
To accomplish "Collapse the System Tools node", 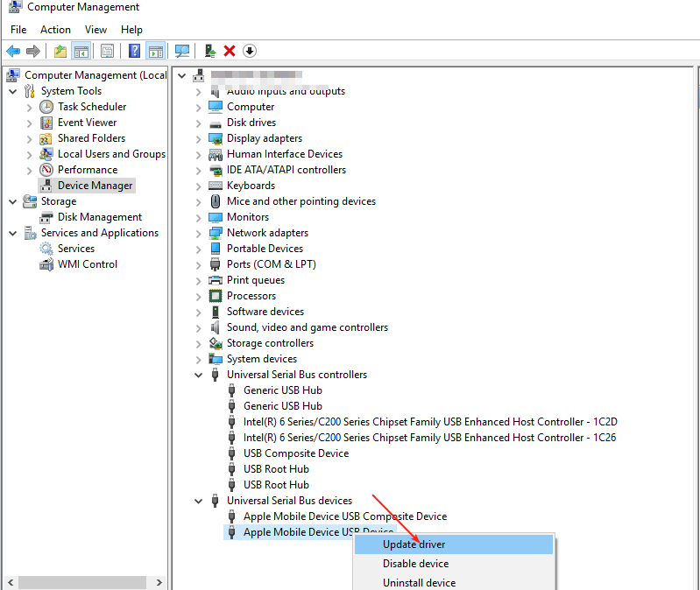I will click(x=13, y=91).
